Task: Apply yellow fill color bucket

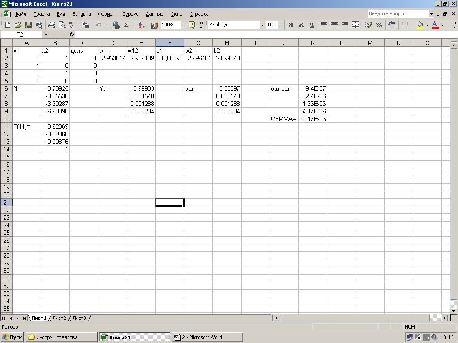Action: point(420,25)
